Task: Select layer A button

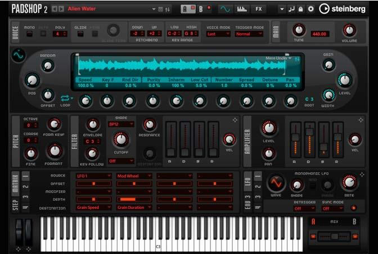Action: pos(184,9)
